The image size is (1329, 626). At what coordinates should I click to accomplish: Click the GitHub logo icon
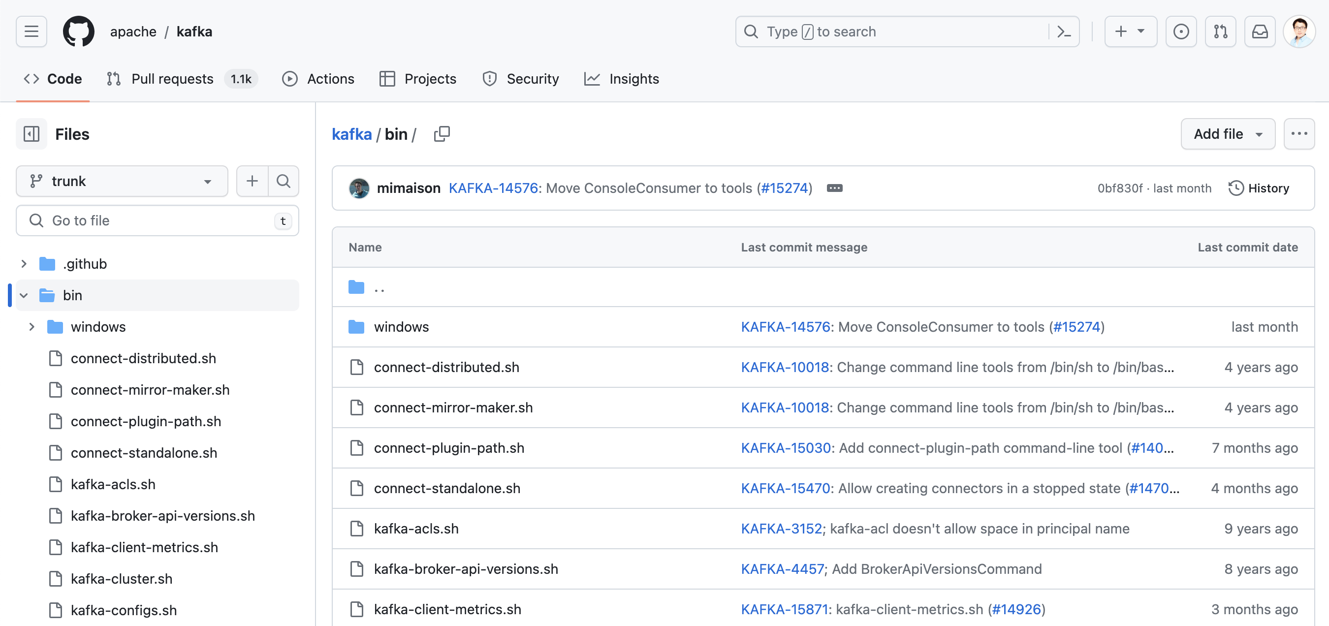click(x=78, y=31)
